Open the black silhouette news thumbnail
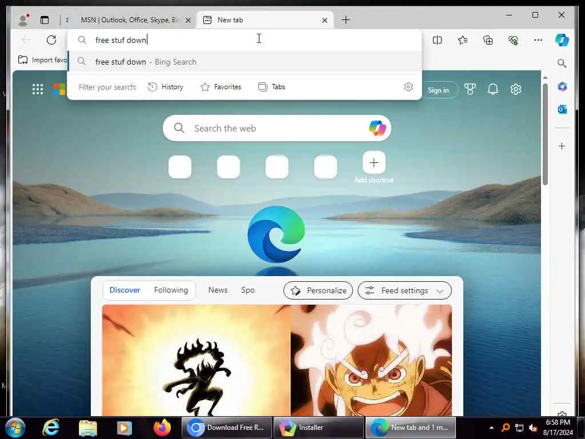 pyautogui.click(x=197, y=360)
